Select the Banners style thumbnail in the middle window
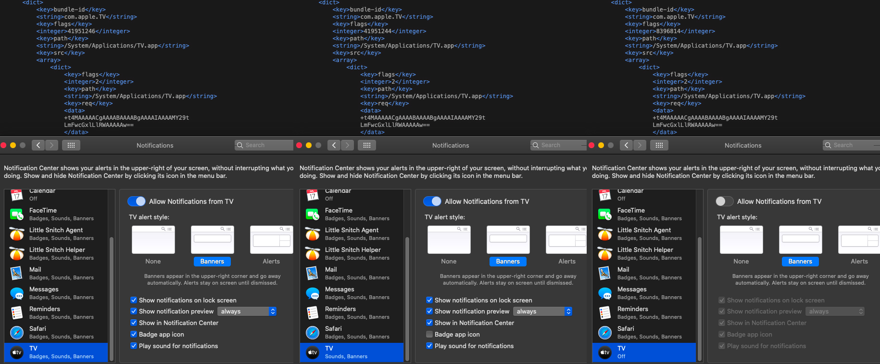Image resolution: width=880 pixels, height=364 pixels. click(508, 239)
